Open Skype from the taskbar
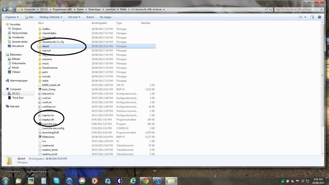Screen dimensions: 329x185 57,181
